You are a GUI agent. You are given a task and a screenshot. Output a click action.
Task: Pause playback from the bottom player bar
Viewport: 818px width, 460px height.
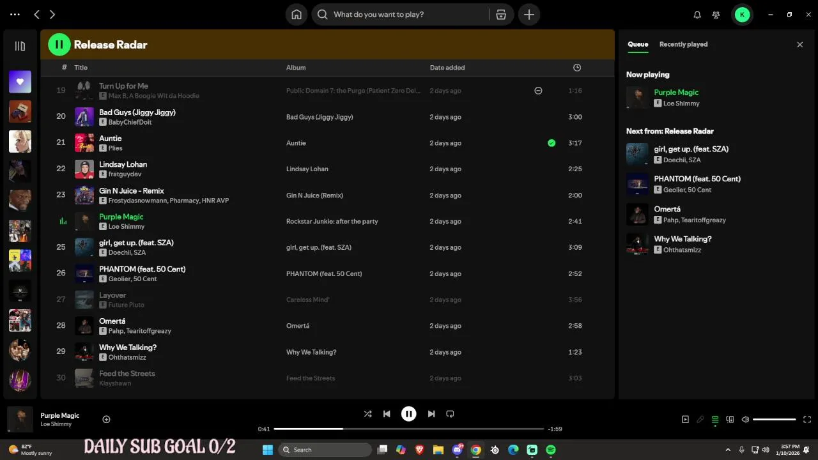[x=409, y=414]
